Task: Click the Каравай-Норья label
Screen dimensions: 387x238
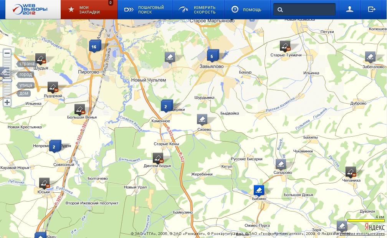Action: (x=15, y=168)
